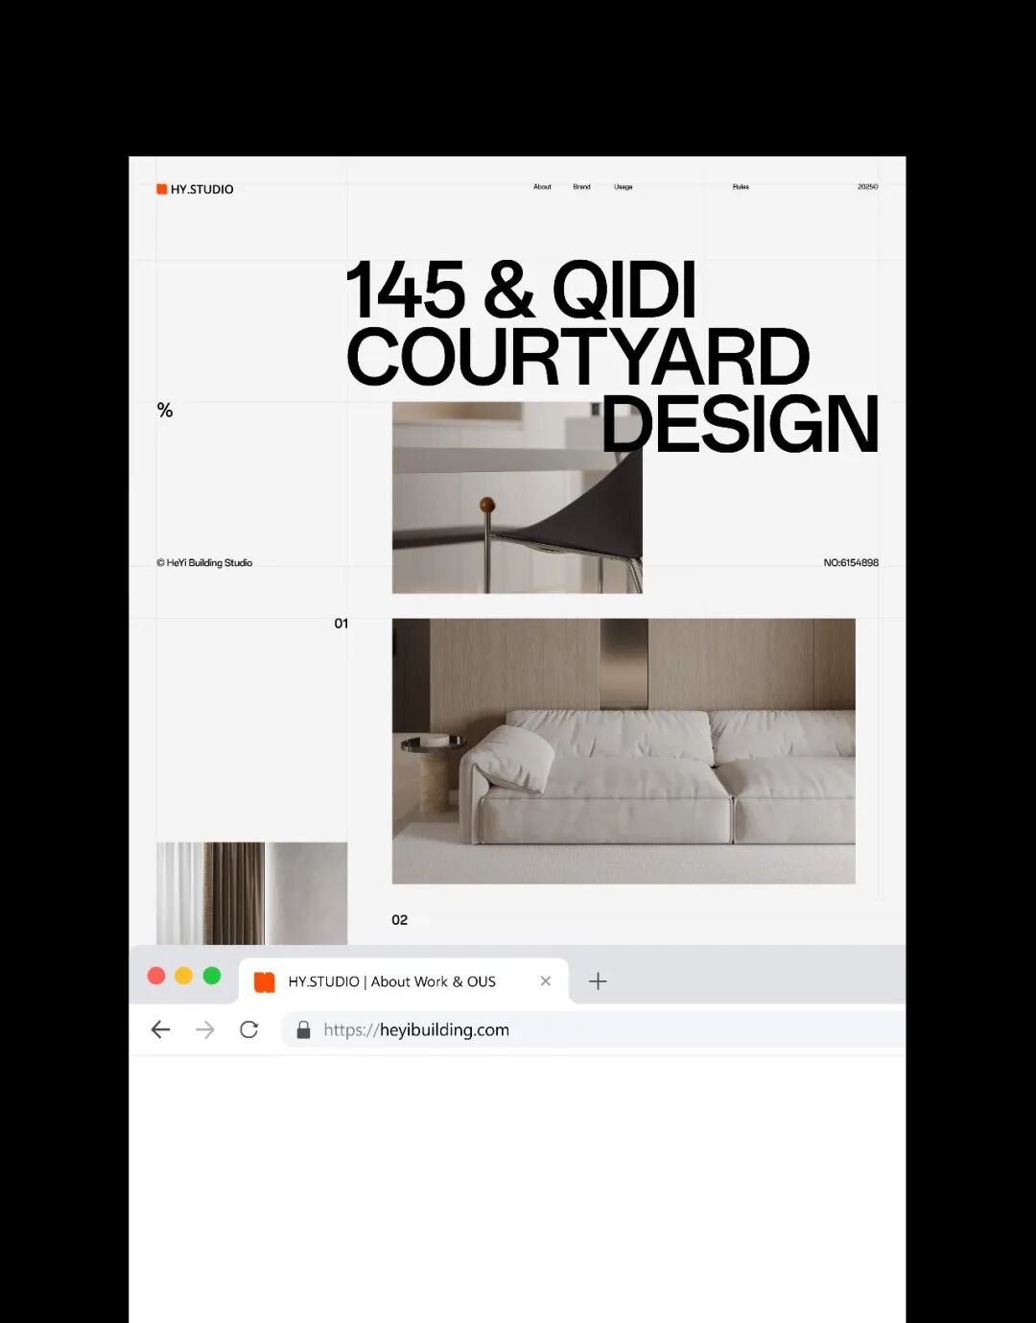Click the HeYi Building Studio copyright text
The image size is (1036, 1323).
tap(204, 563)
